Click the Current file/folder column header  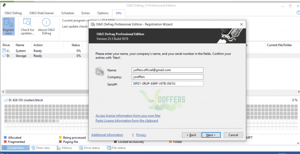point(279,45)
